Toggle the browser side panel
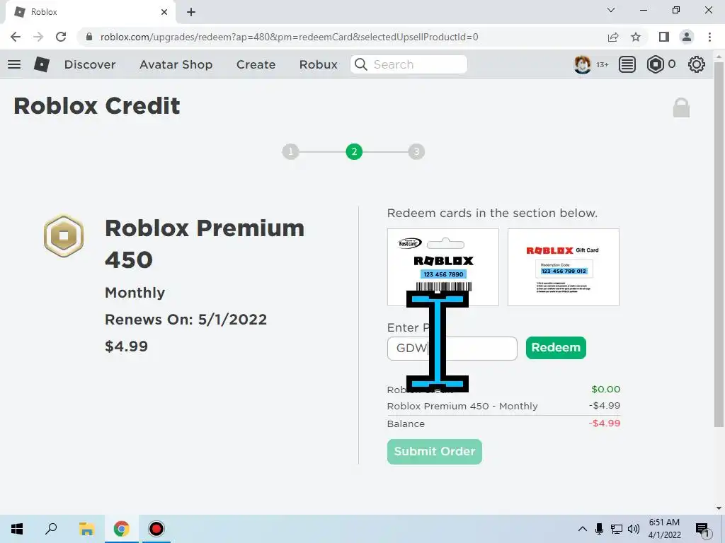725x543 pixels. [x=664, y=37]
